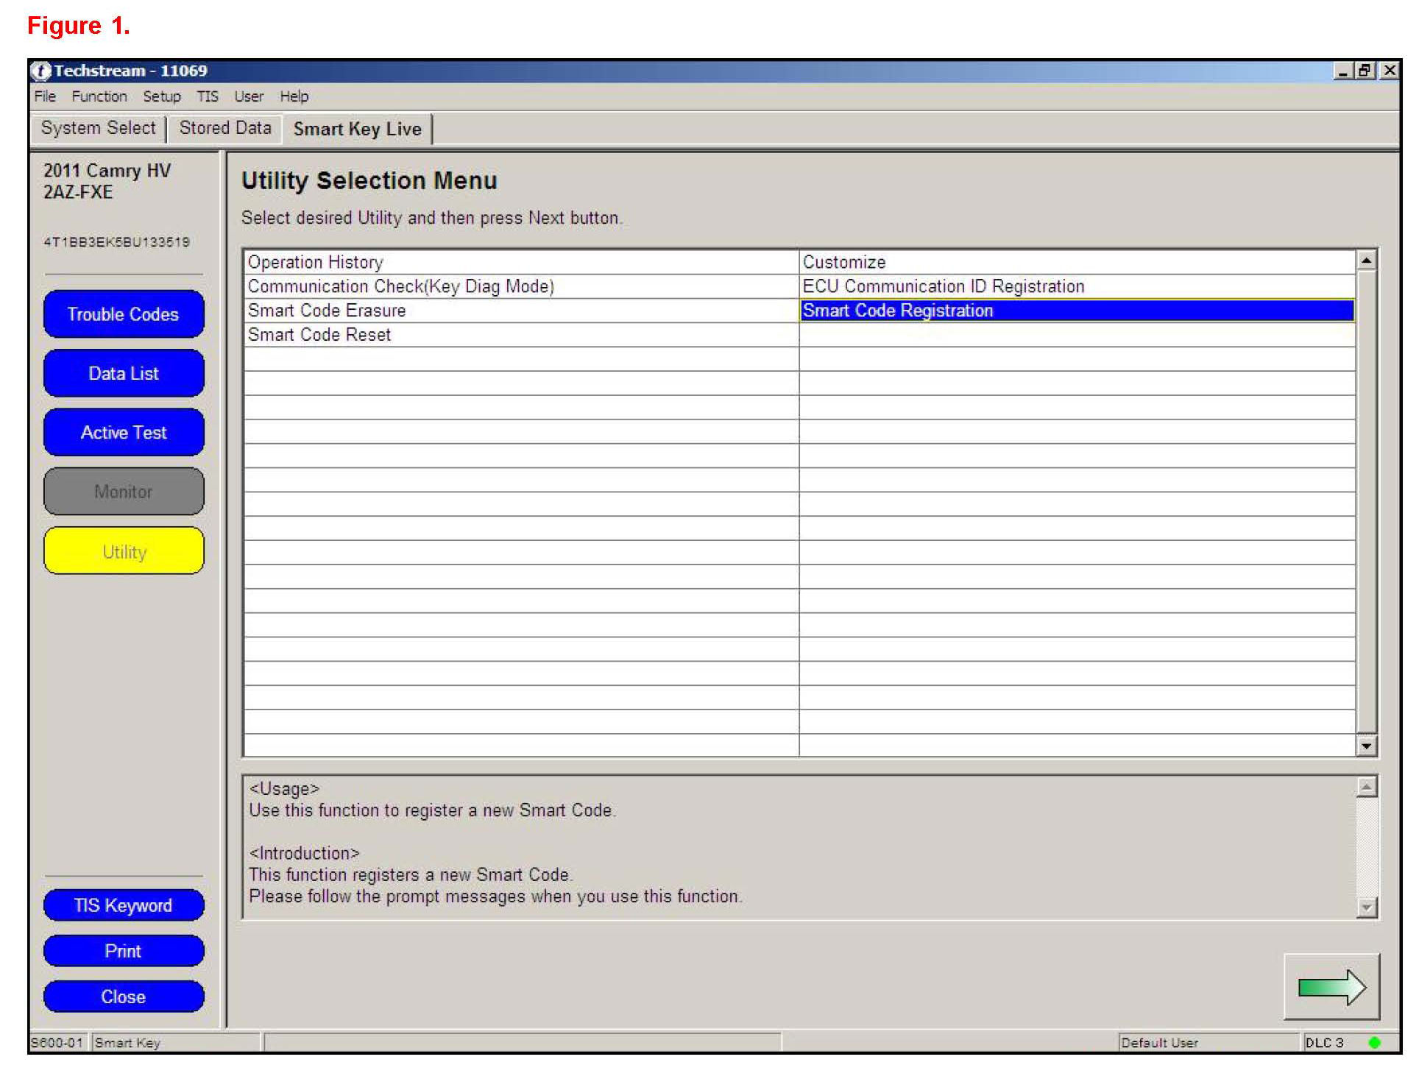Open the Setup menu
Viewport: 1419px width, 1065px height.
click(x=161, y=96)
